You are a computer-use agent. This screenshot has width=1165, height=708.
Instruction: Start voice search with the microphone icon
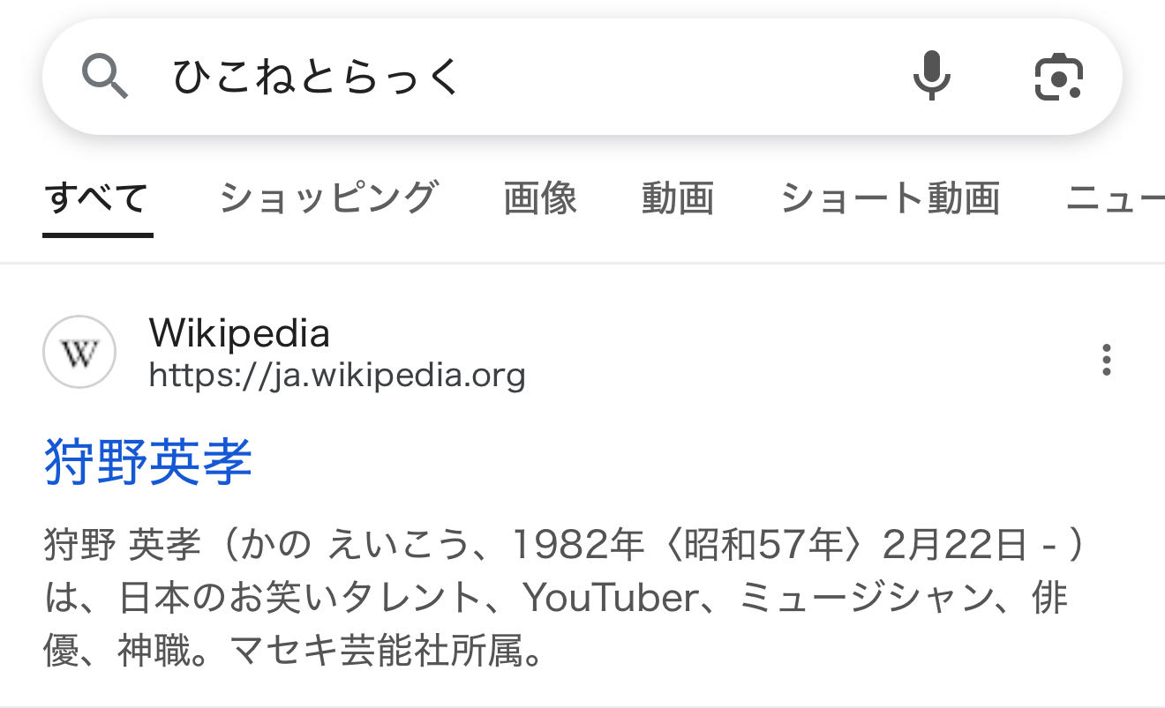tap(931, 77)
